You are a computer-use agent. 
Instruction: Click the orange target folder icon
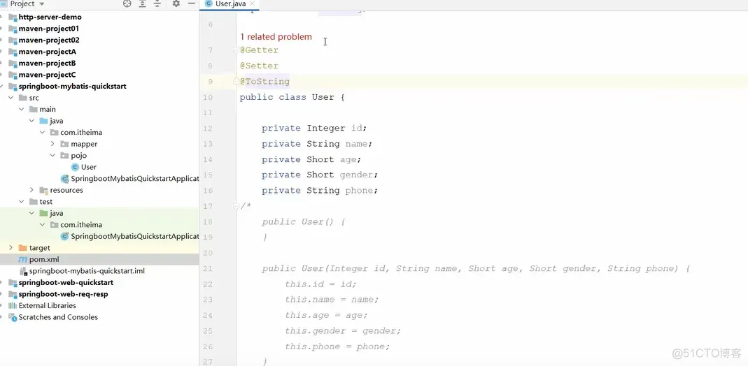[x=22, y=248]
